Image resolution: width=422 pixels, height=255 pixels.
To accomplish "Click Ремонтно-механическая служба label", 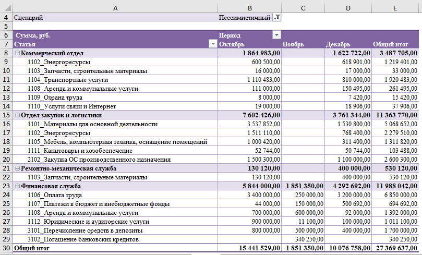I will click(69, 168).
